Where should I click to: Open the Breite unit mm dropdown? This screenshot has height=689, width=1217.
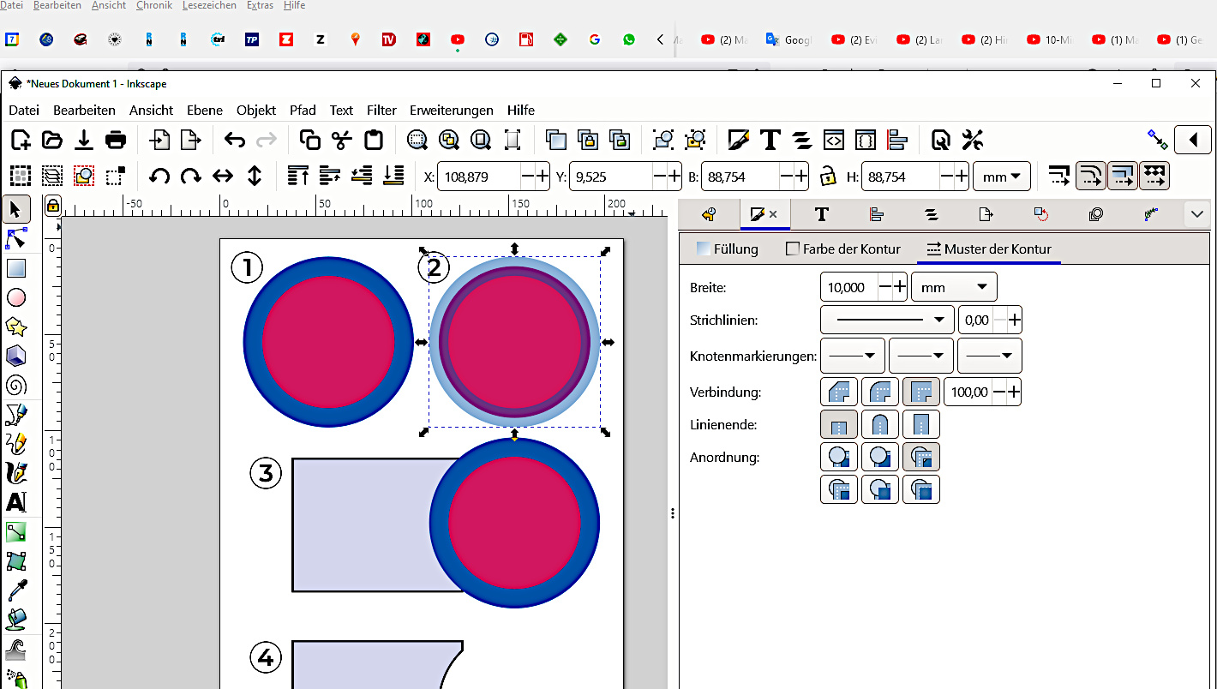point(953,287)
